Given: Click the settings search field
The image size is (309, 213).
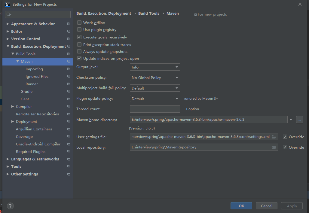Looking at the screenshot, I should click(x=38, y=14).
